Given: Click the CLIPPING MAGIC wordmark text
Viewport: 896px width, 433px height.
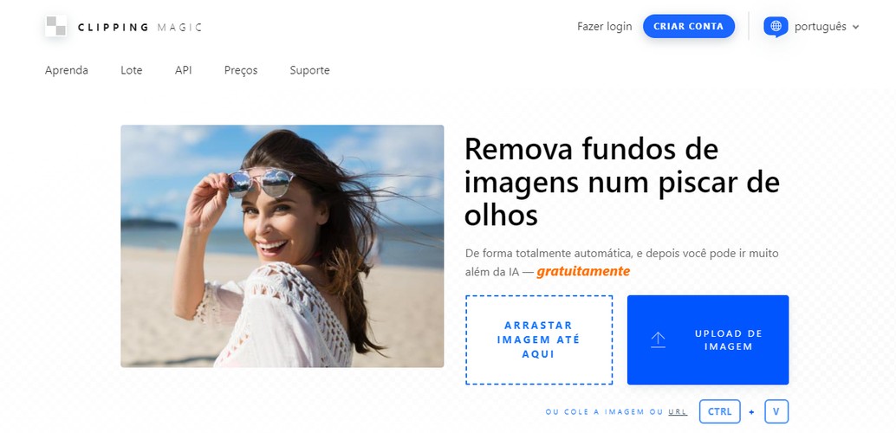Looking at the screenshot, I should (x=140, y=27).
